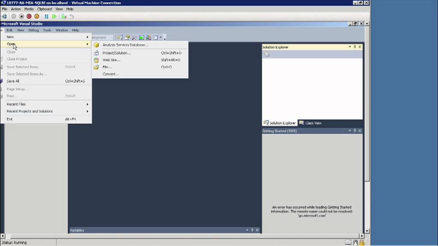Expand Recent Projects and Solutions submenu
438x246 pixels.
coord(46,111)
